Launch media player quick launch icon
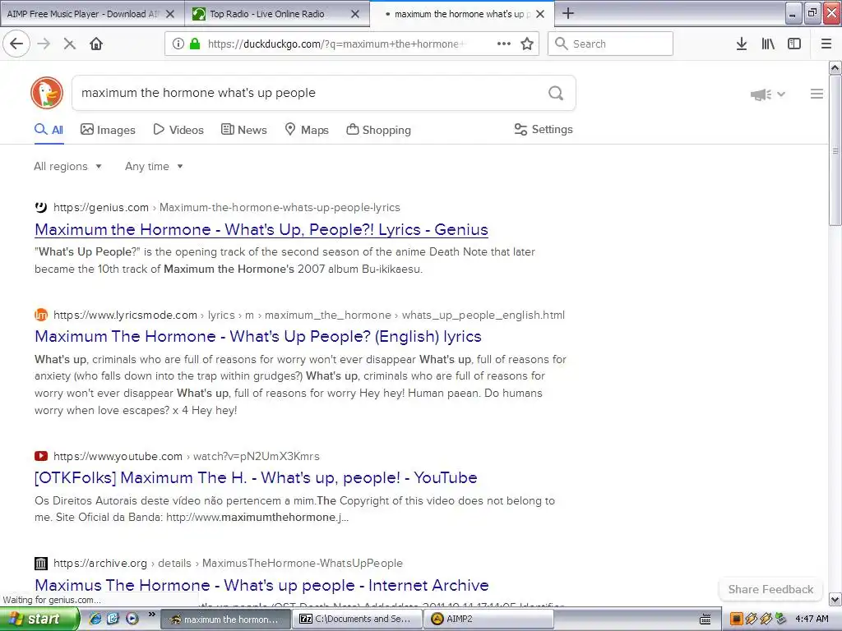This screenshot has height=631, width=842. 132,619
